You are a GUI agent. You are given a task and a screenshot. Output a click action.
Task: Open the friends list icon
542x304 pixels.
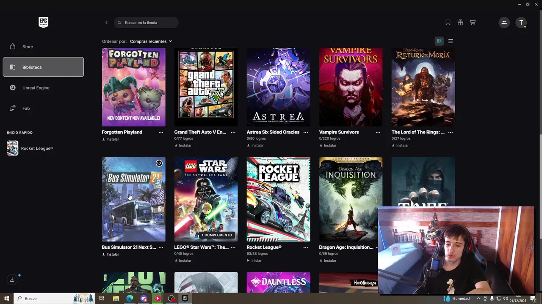click(504, 22)
